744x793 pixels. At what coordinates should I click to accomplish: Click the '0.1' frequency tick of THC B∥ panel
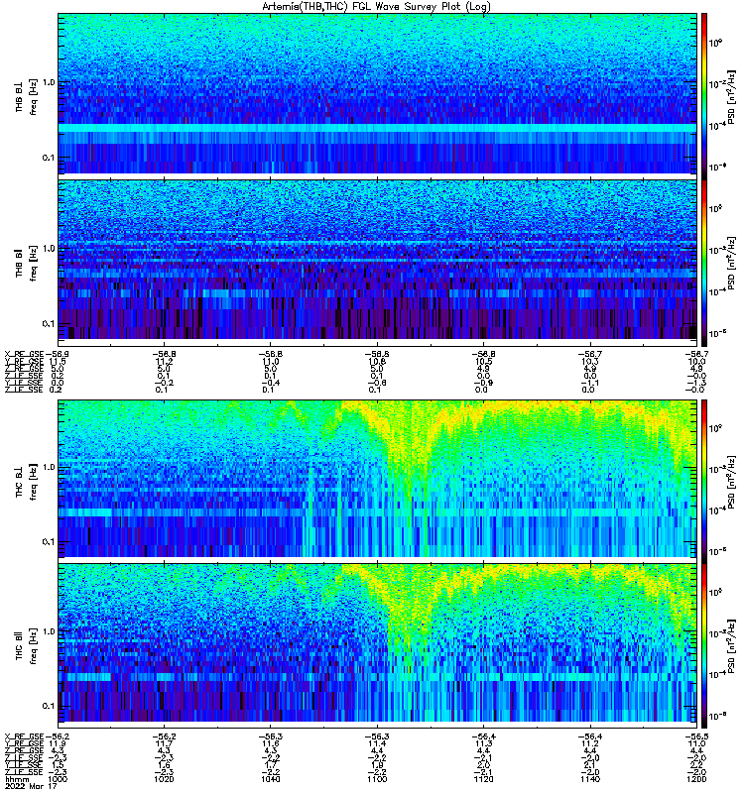tap(48, 706)
